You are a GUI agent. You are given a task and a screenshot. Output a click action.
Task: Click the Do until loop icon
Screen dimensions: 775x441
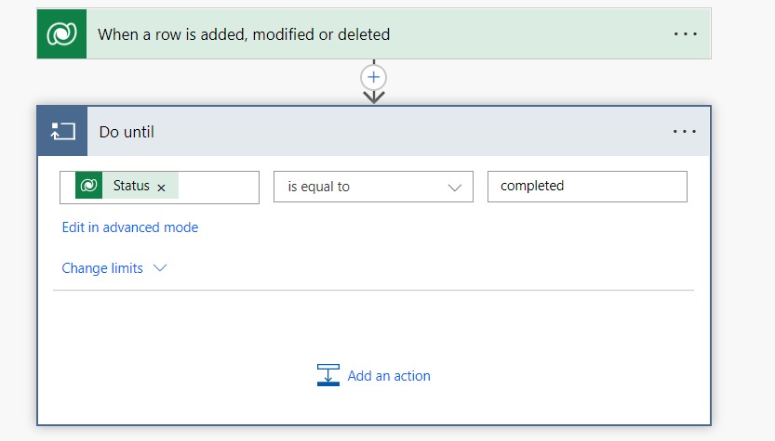point(62,132)
